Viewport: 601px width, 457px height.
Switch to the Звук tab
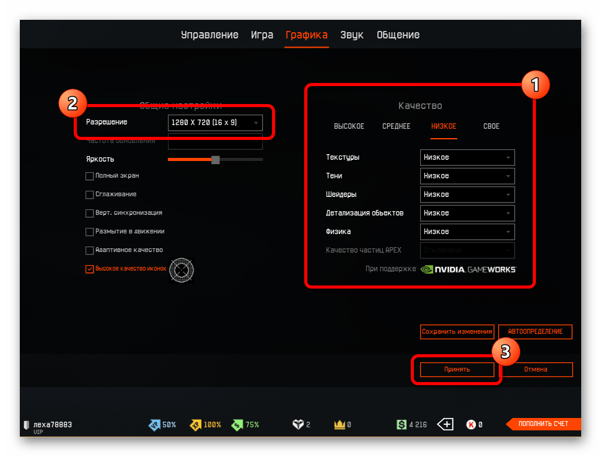pyautogui.click(x=351, y=35)
